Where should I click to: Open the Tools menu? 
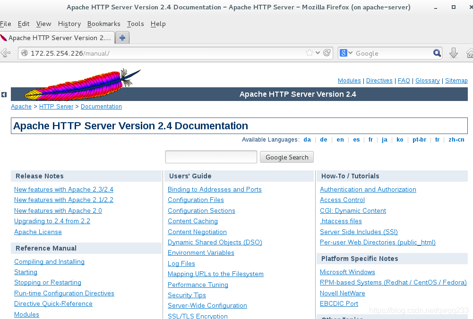[x=136, y=24]
